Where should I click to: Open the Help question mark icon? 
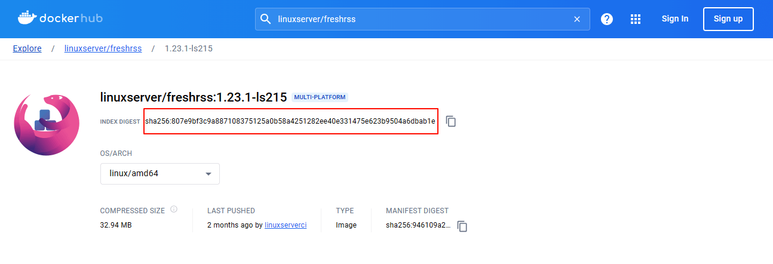(607, 19)
